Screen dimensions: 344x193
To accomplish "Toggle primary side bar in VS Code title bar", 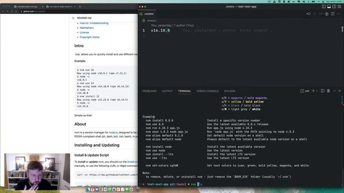I will point(324,6).
